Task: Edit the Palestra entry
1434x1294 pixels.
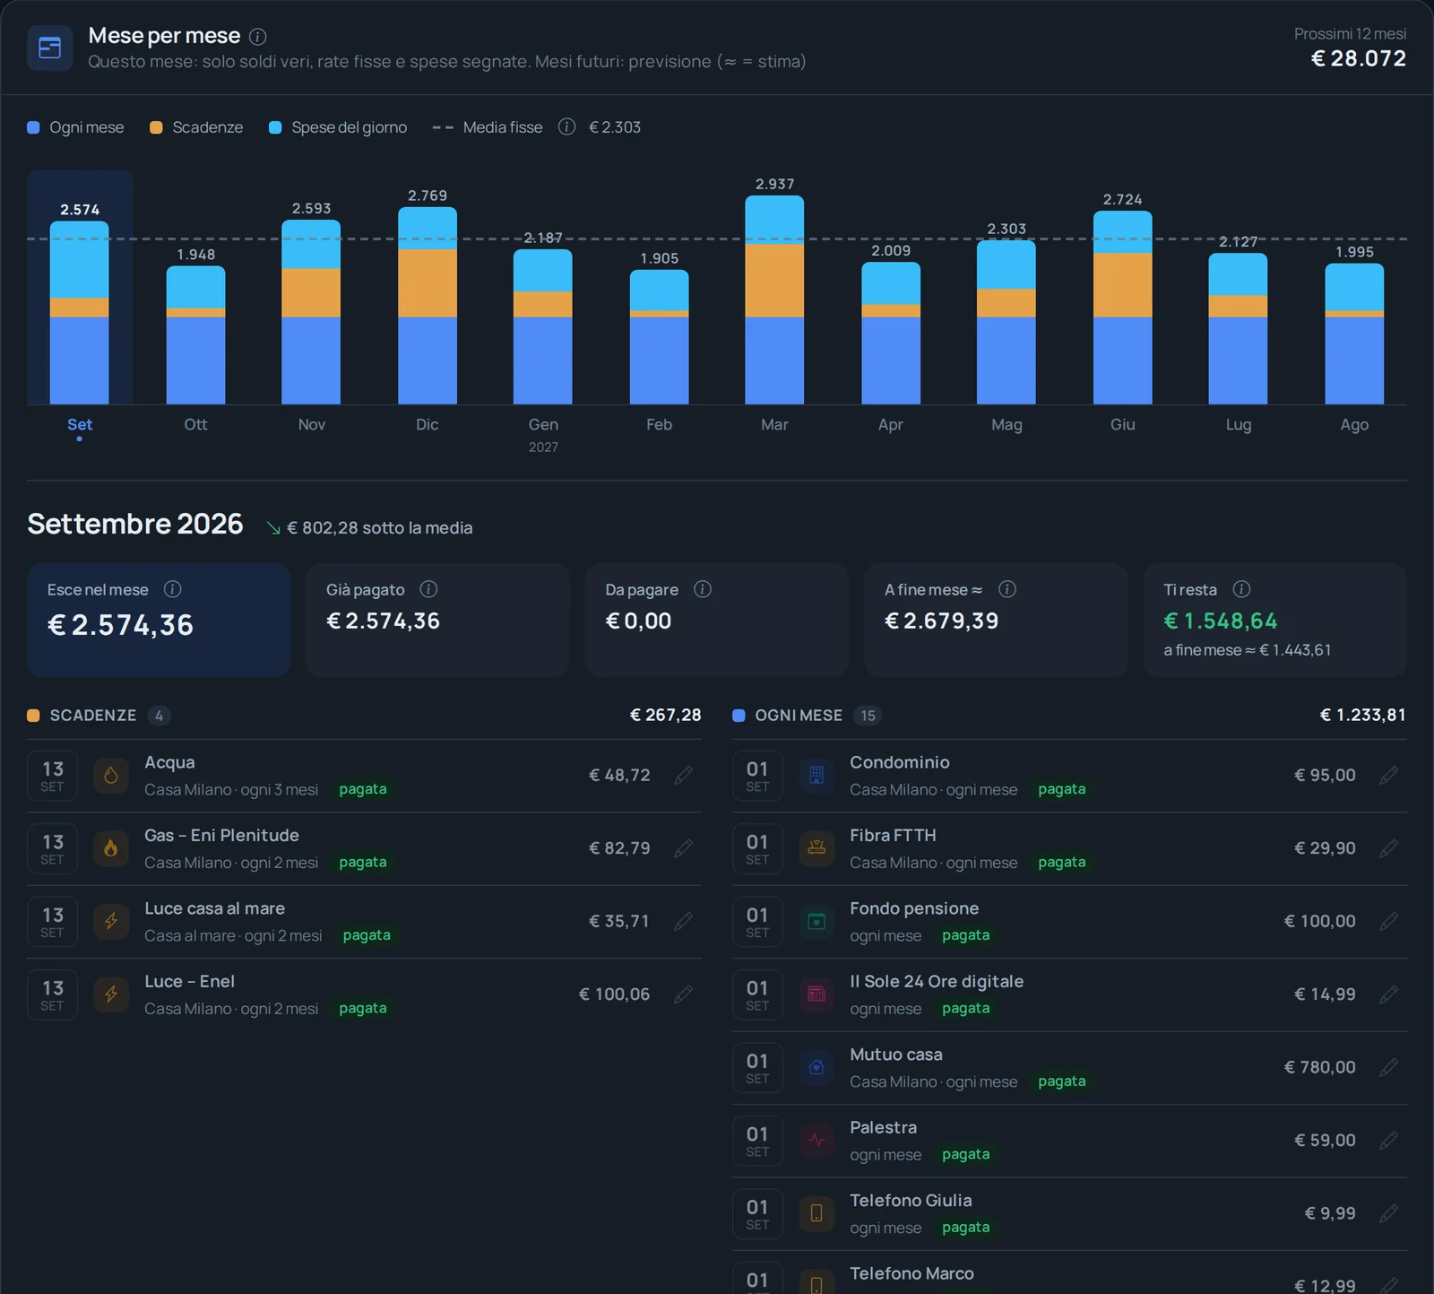Action: pyautogui.click(x=1389, y=1141)
